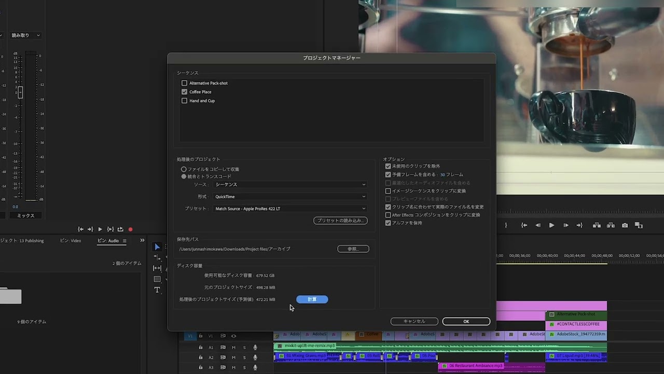Click the blue 計算 button
The width and height of the screenshot is (664, 374).
[x=312, y=299]
